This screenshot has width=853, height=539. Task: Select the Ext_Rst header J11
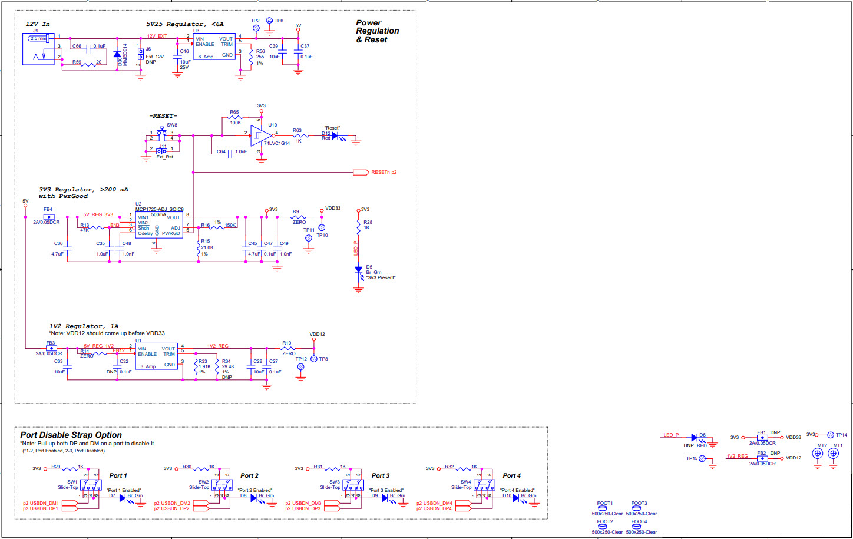(160, 152)
